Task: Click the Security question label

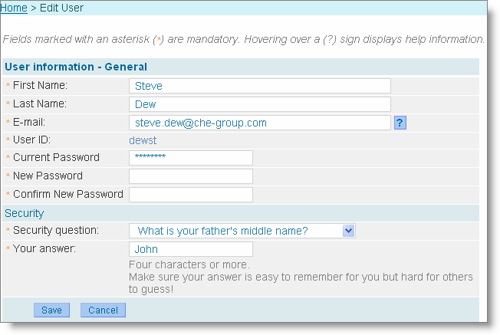Action: (x=56, y=230)
